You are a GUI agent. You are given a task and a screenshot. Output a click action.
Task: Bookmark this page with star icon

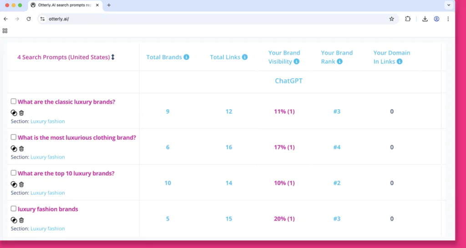click(x=391, y=19)
